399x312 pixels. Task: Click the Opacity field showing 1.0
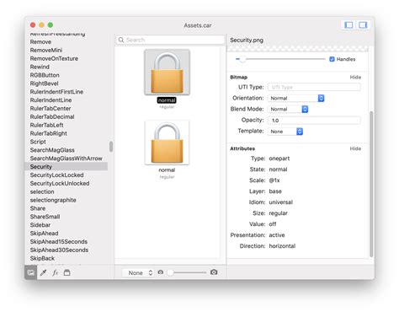point(314,121)
